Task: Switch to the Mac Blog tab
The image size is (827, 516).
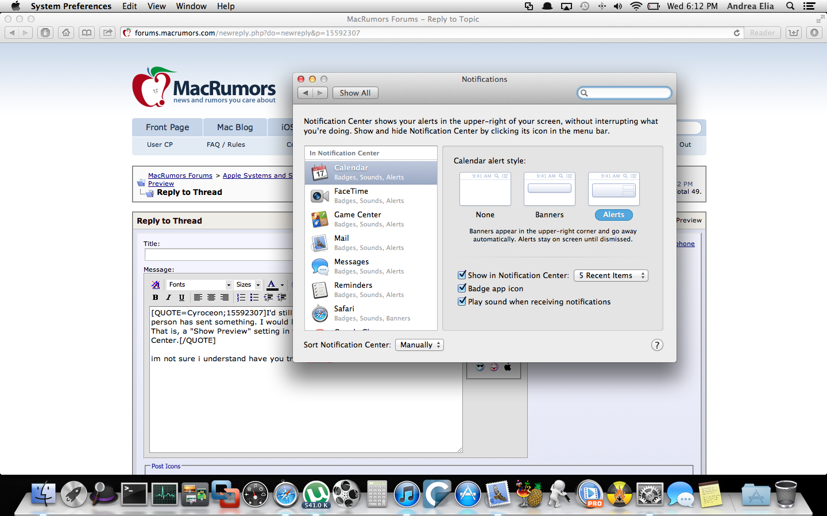Action: click(235, 127)
